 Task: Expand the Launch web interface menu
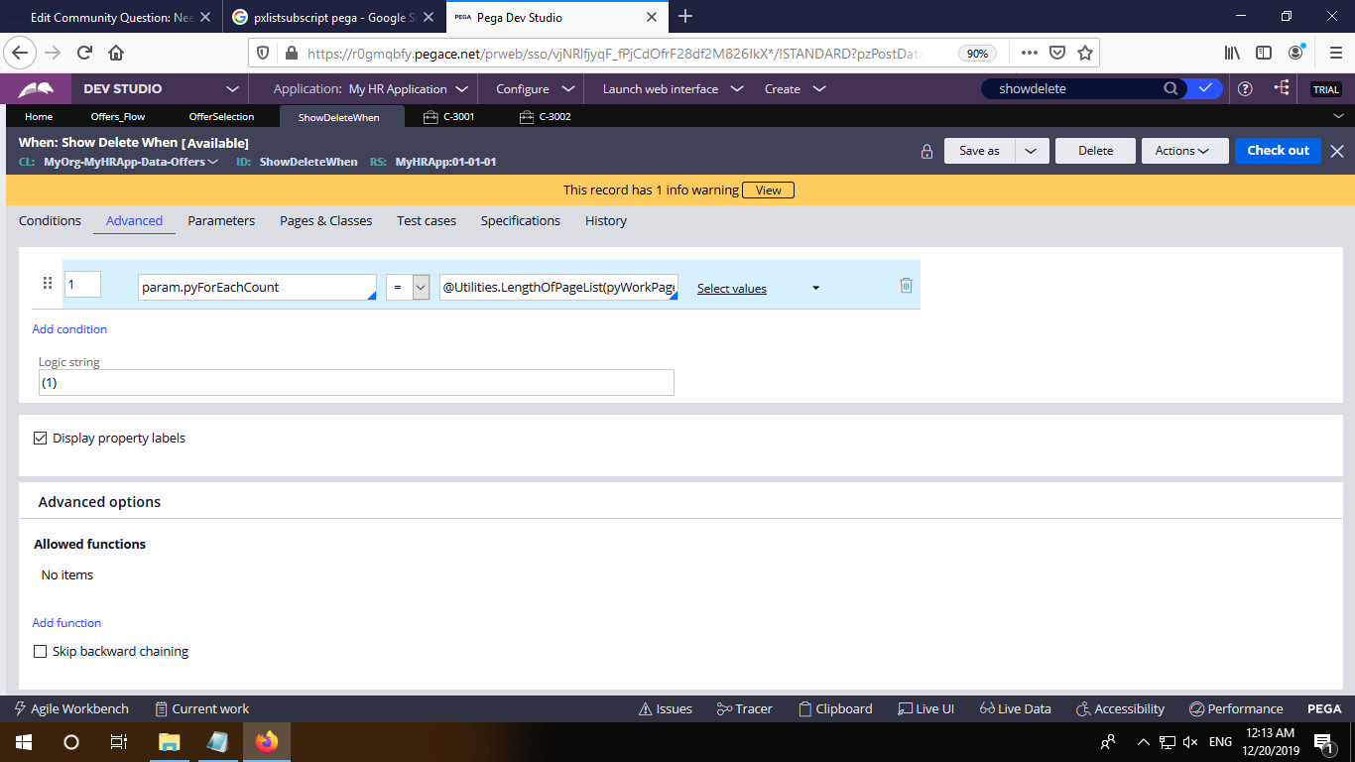(673, 89)
